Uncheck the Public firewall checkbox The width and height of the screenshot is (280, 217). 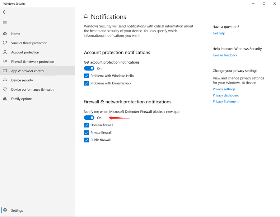[x=86, y=140]
